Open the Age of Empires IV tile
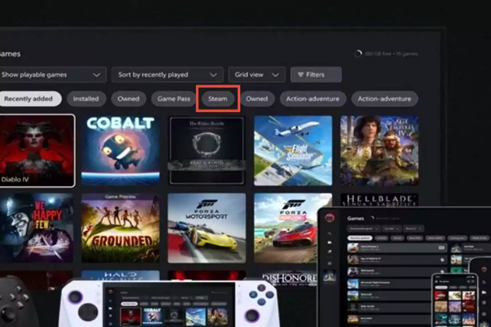This screenshot has height=327, width=491. (x=379, y=150)
